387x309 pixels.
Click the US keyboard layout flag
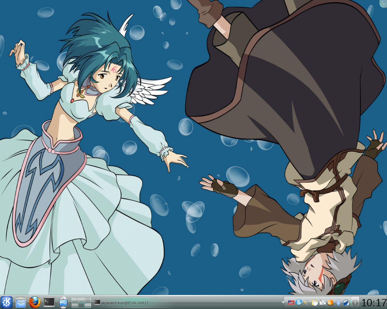point(291,302)
